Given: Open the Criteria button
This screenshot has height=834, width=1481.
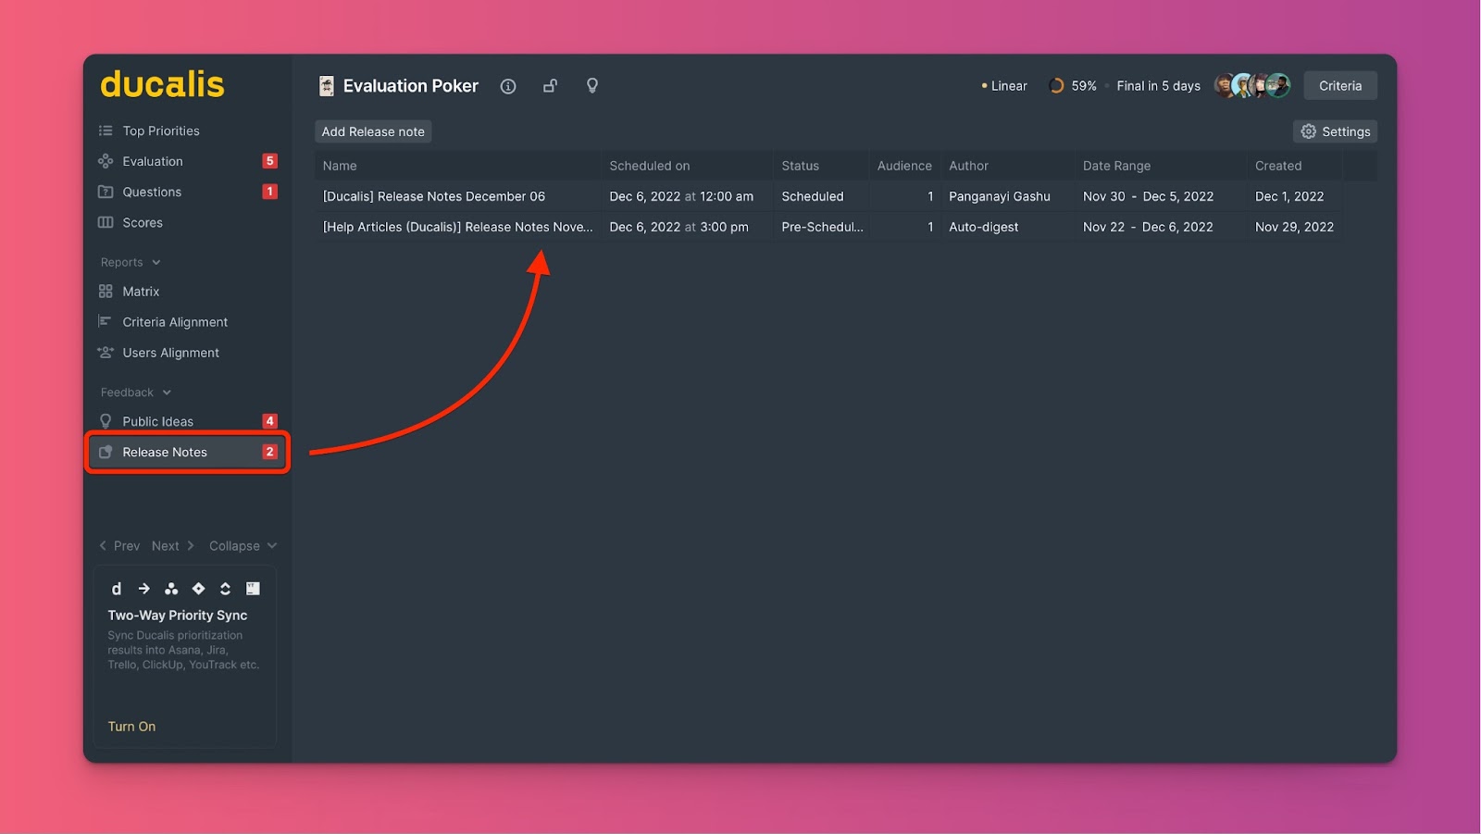Looking at the screenshot, I should [1340, 85].
